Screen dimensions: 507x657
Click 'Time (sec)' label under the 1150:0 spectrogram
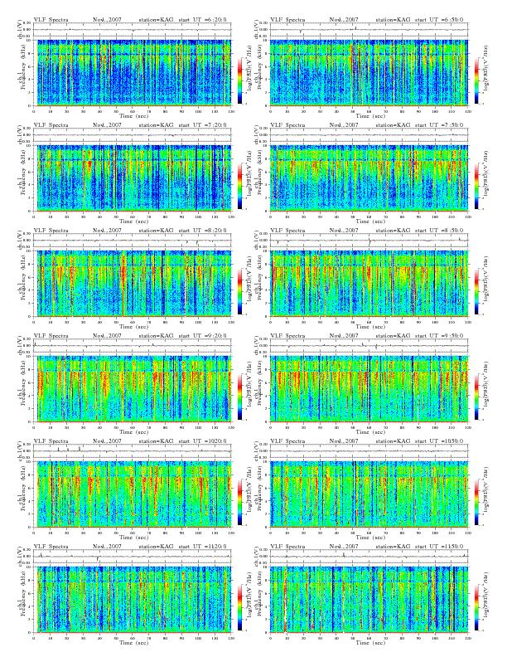(370, 642)
